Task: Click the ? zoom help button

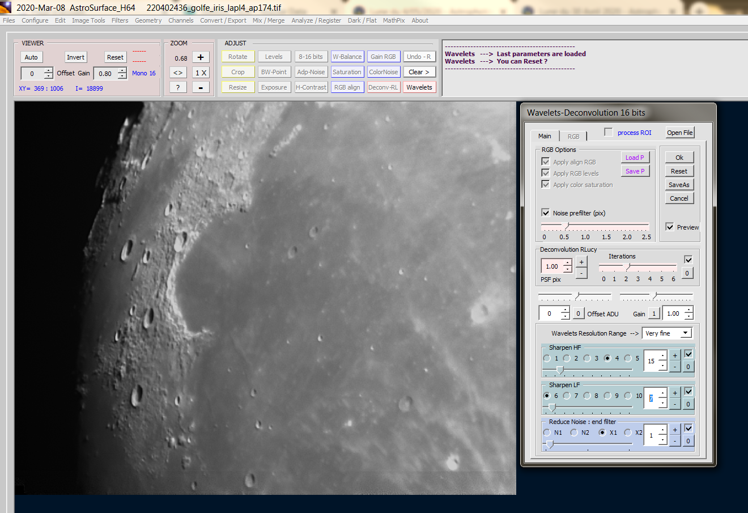Action: (x=178, y=87)
